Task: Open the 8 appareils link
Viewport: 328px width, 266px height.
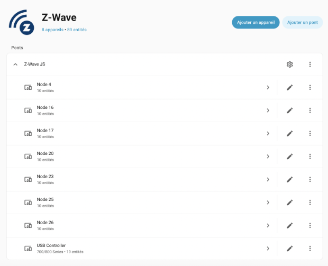Action: [x=52, y=30]
